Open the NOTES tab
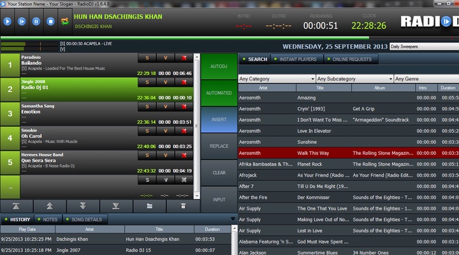This screenshot has height=255, width=459. coord(47,219)
